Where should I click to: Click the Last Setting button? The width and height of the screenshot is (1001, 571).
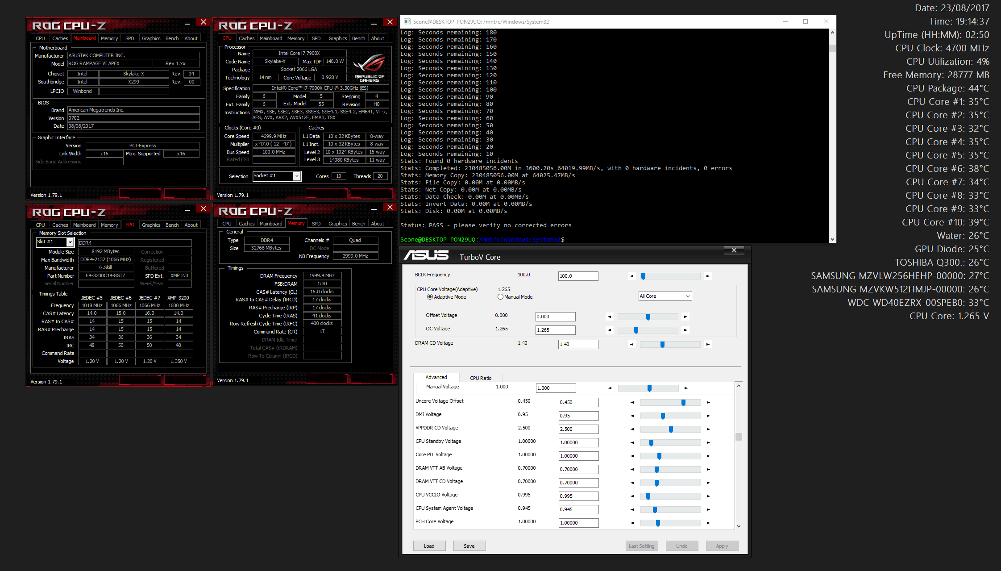(641, 546)
